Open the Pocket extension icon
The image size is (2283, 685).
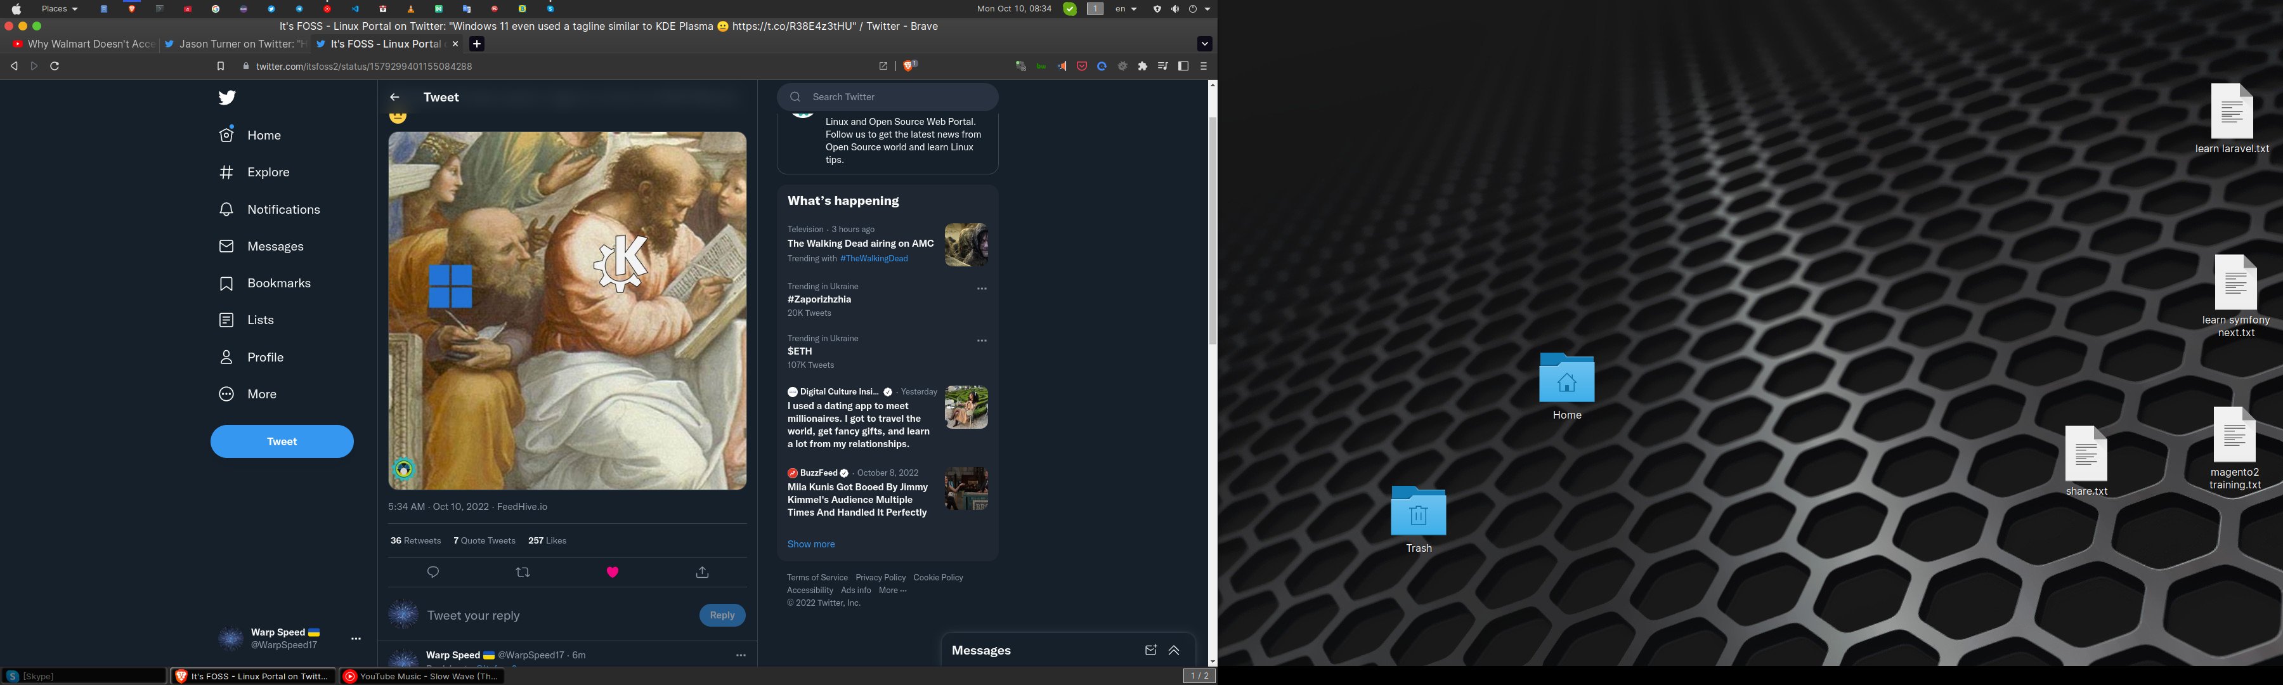(x=1081, y=65)
